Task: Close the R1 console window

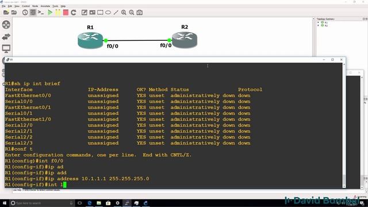Action: tap(341, 60)
